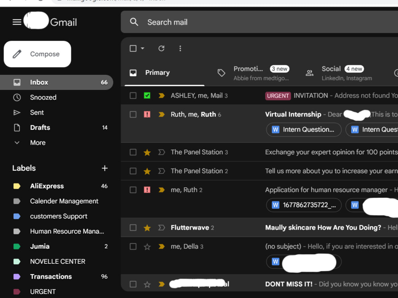Select the ASHLEY, me, Mail email checkbox
Viewport: 398px width, 298px height.
pyautogui.click(x=133, y=95)
